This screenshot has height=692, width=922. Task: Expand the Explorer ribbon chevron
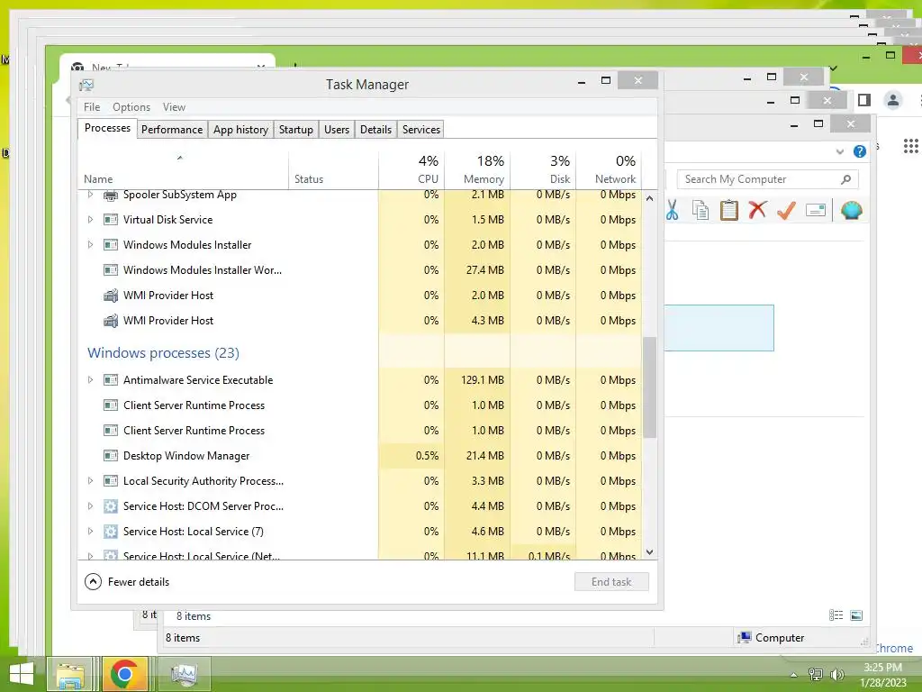pyautogui.click(x=840, y=151)
